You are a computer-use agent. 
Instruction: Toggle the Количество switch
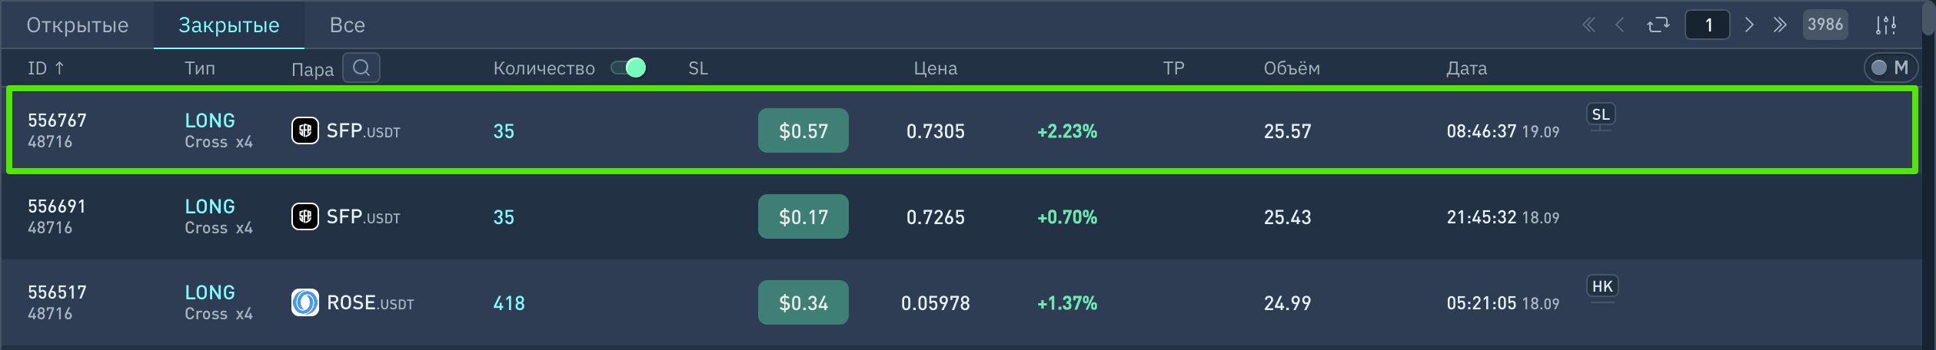point(628,68)
